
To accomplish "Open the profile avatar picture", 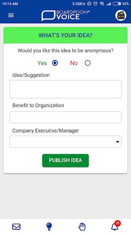I will click(121, 15).
